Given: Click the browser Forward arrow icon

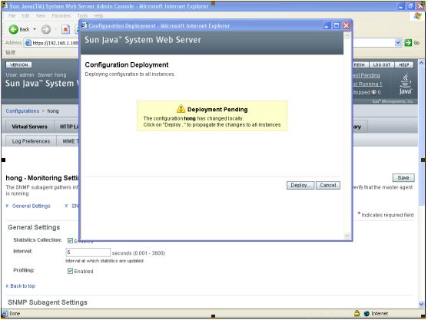Looking at the screenshot, I should tap(46, 29).
